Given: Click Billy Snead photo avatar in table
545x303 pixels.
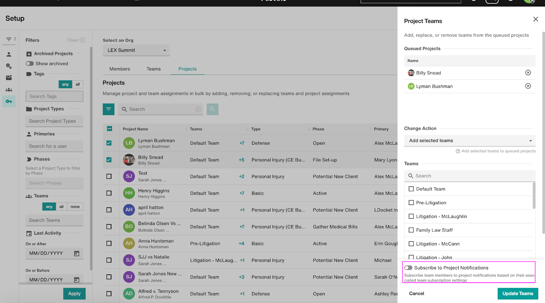Looking at the screenshot, I should [129, 160].
